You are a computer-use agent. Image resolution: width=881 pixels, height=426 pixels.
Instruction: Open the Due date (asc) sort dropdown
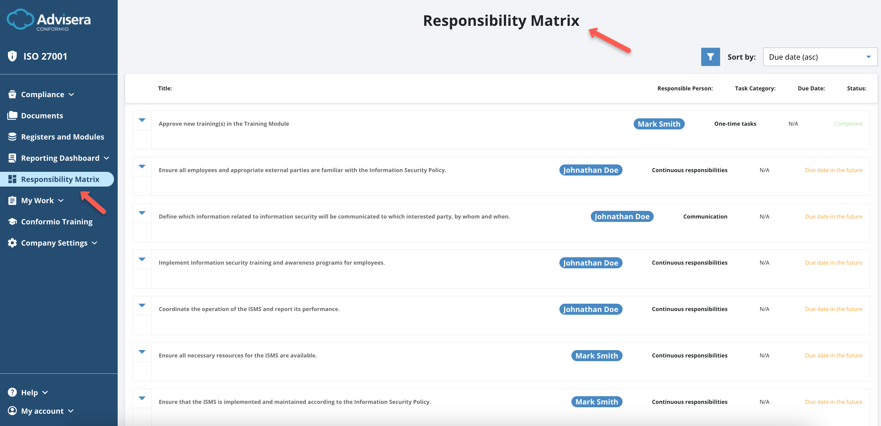click(819, 57)
